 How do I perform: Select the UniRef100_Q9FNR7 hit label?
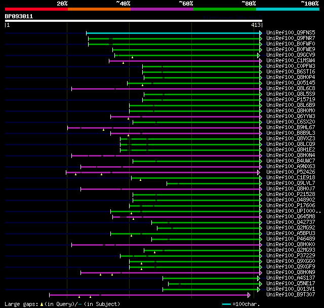coord(291,38)
